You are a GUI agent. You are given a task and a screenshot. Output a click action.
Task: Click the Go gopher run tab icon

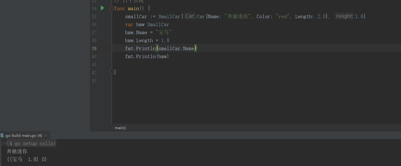[2, 136]
